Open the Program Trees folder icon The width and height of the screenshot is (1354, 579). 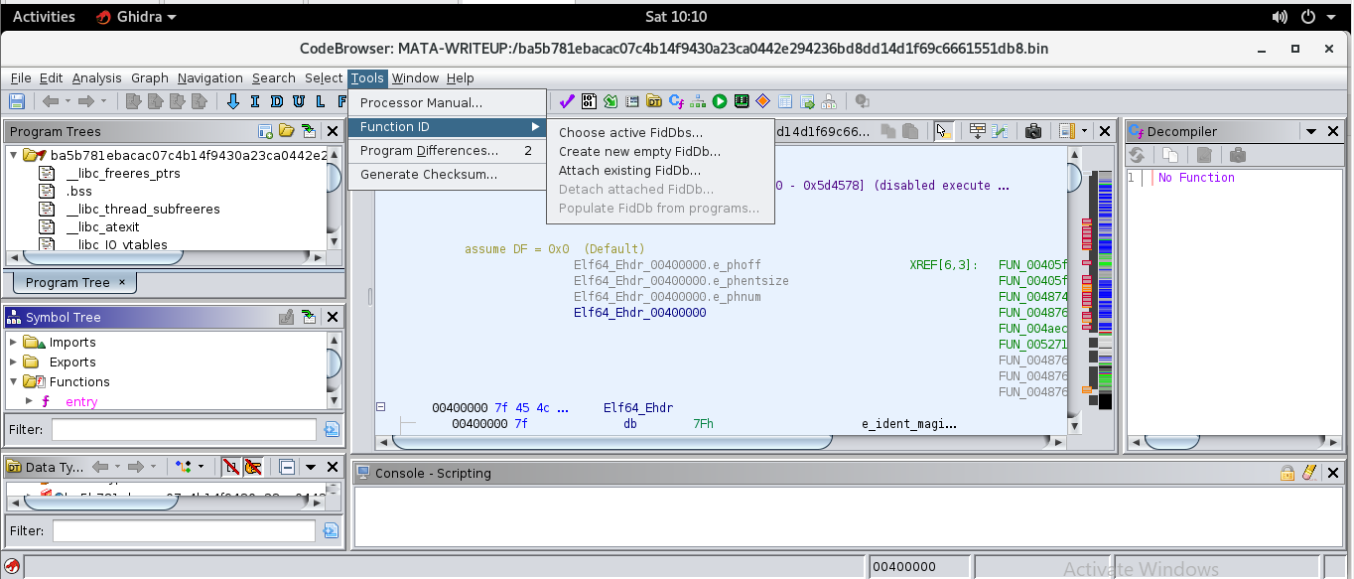[x=287, y=131]
